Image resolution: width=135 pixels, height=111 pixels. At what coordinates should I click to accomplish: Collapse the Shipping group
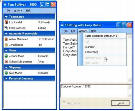(x=6, y=67)
